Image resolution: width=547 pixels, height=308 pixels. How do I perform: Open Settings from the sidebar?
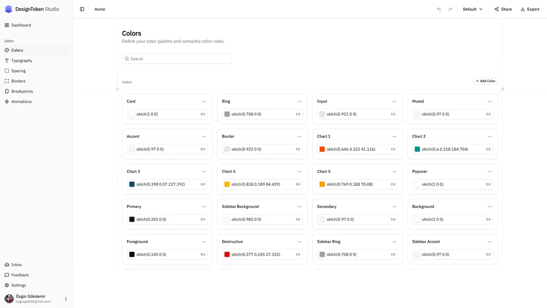[18, 285]
